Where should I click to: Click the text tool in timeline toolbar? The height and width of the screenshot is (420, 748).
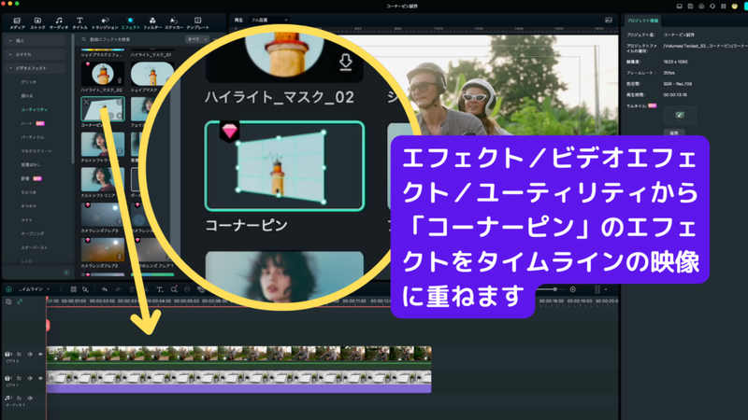pyautogui.click(x=160, y=289)
